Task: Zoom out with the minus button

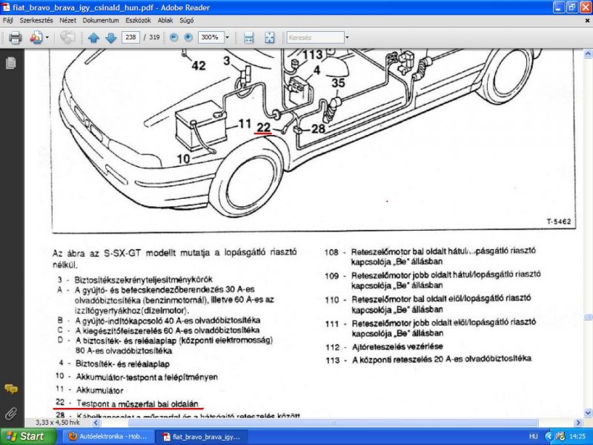Action: (174, 37)
